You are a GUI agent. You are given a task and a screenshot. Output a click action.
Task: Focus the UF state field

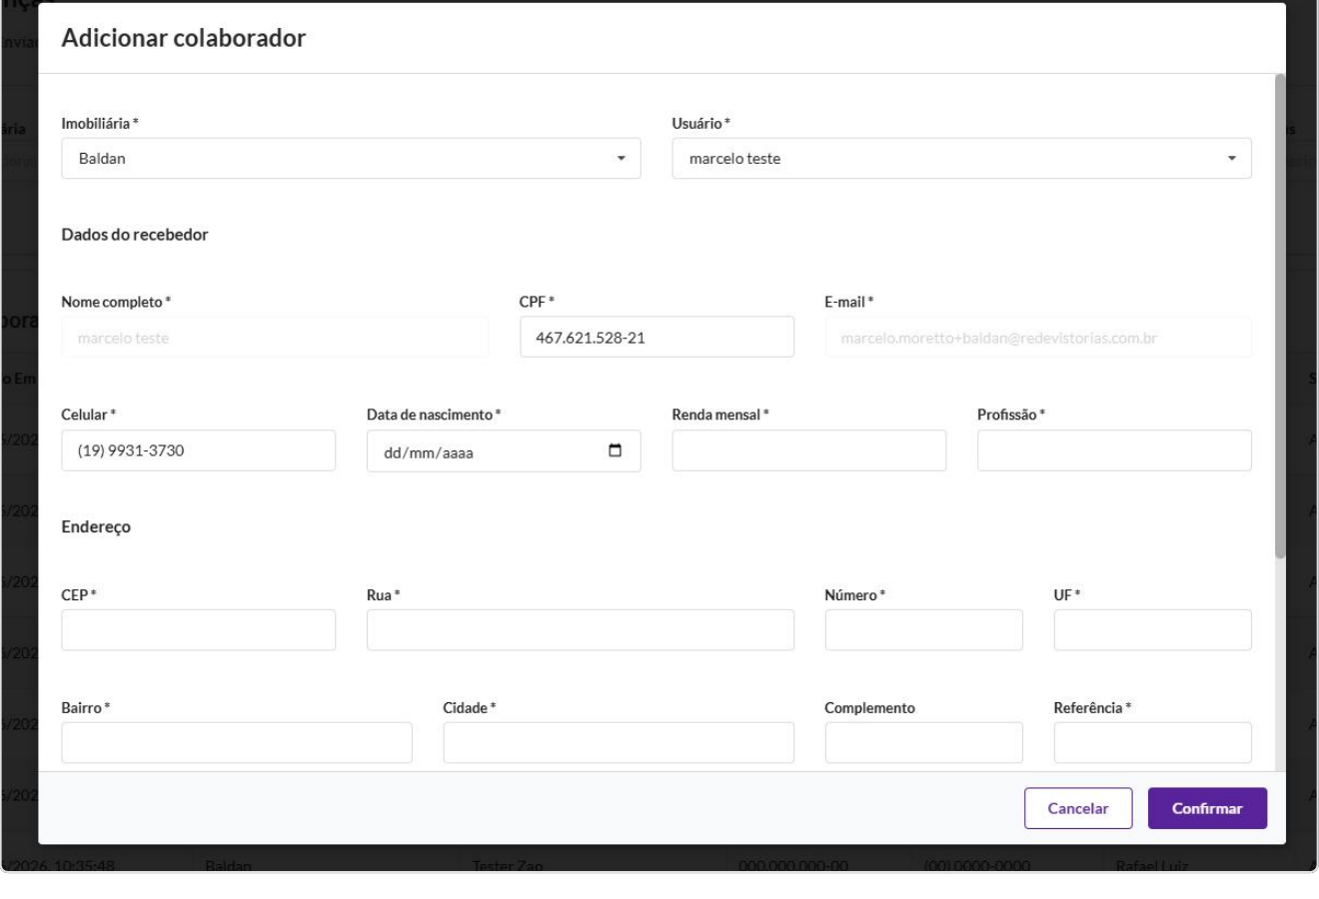tap(1152, 630)
